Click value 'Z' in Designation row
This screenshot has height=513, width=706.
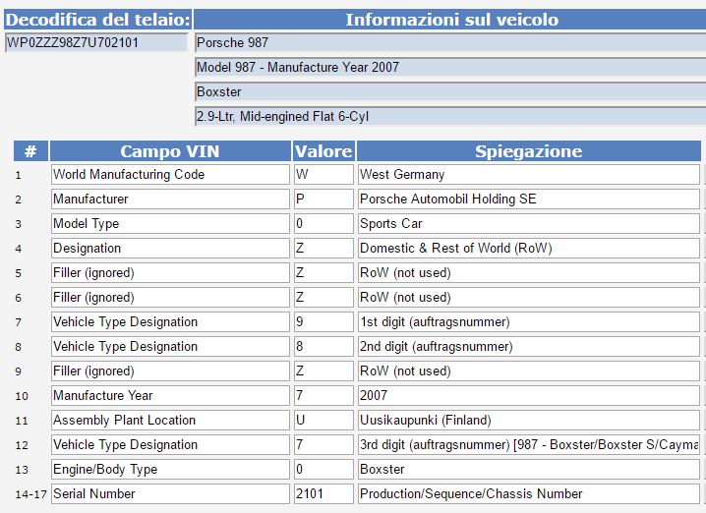click(x=324, y=249)
